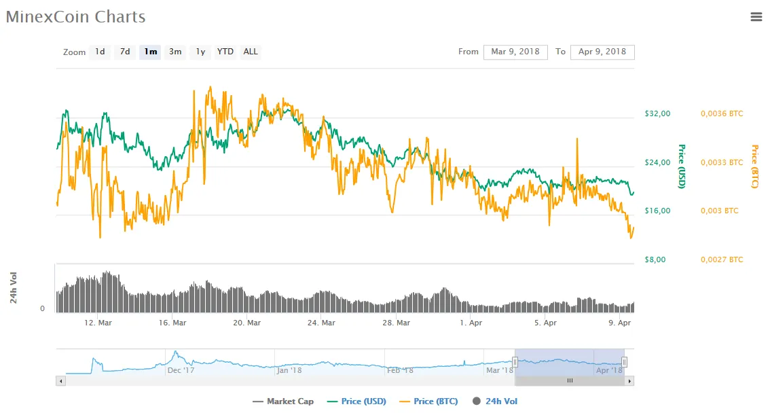Edit the From date field

pyautogui.click(x=515, y=52)
